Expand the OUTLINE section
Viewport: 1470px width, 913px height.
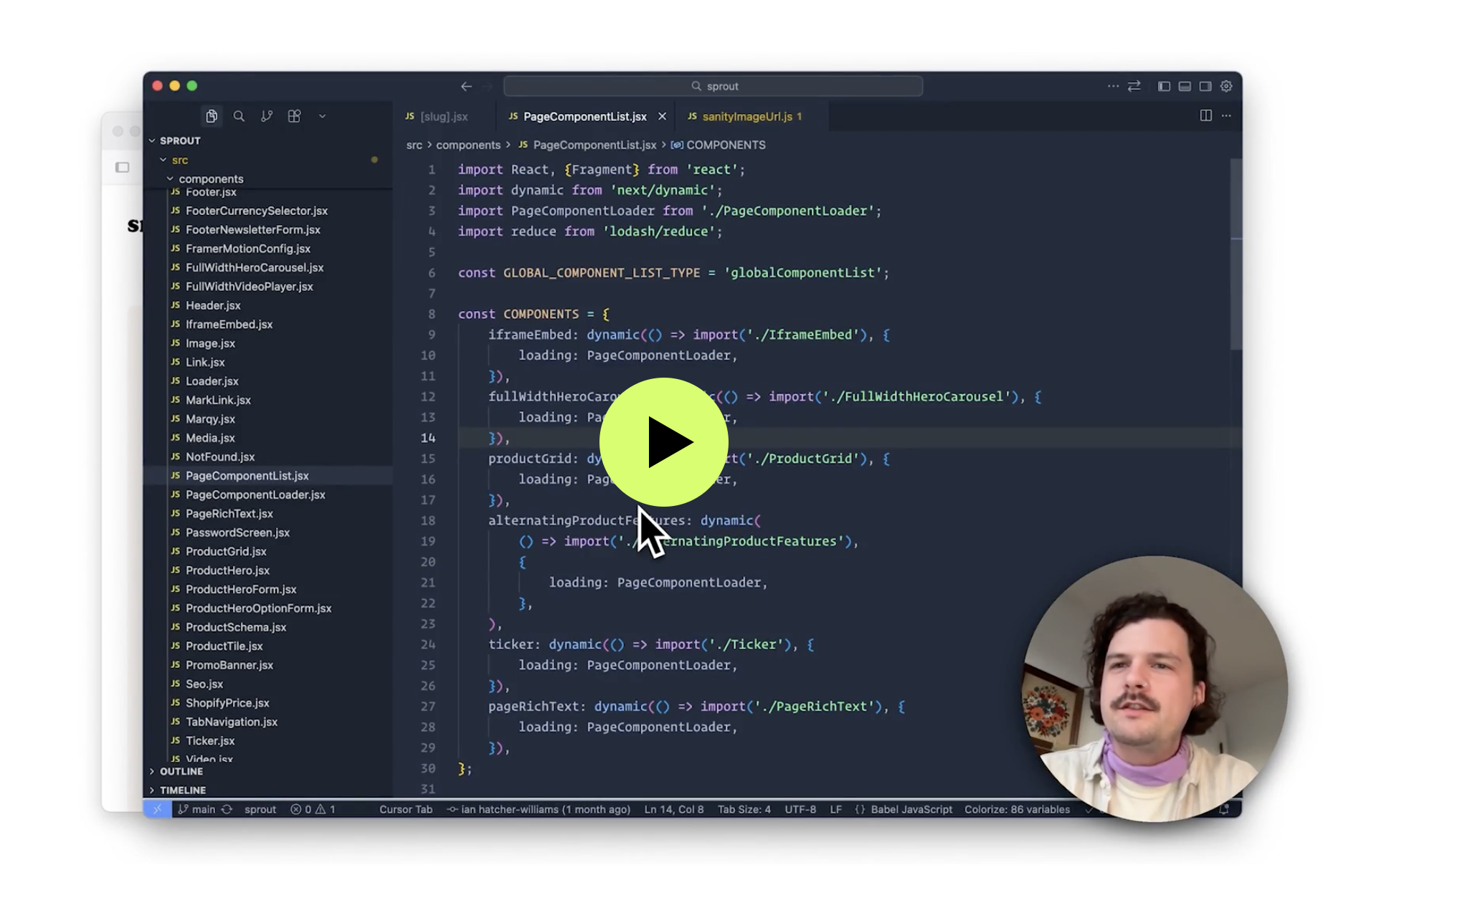point(181,771)
